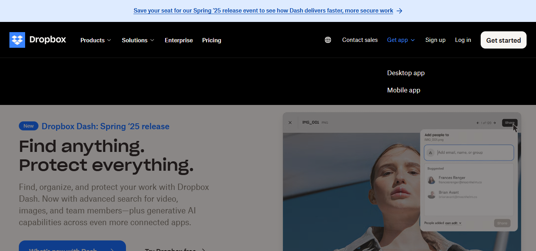536x251 pixels.
Task: Go to the Pricing page
Action: coord(211,40)
